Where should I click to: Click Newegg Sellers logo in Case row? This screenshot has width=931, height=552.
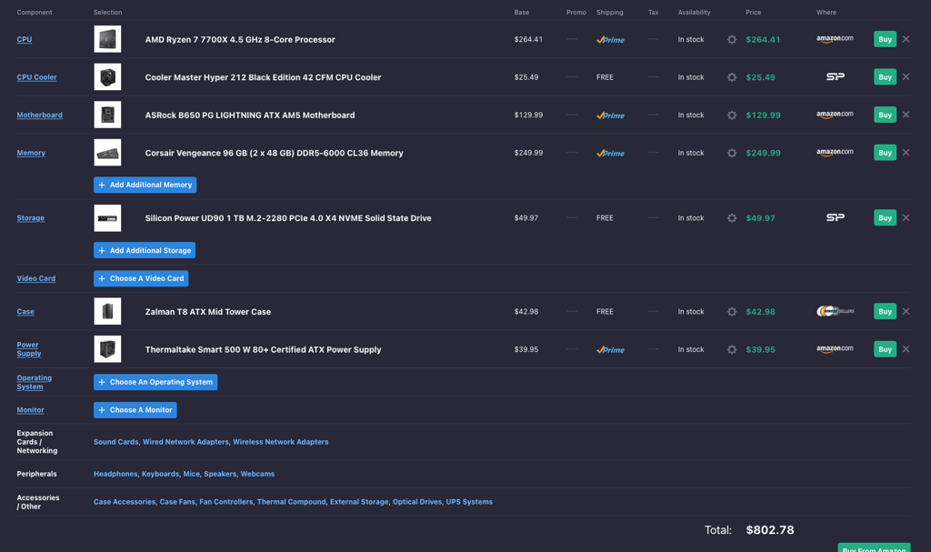click(x=836, y=311)
